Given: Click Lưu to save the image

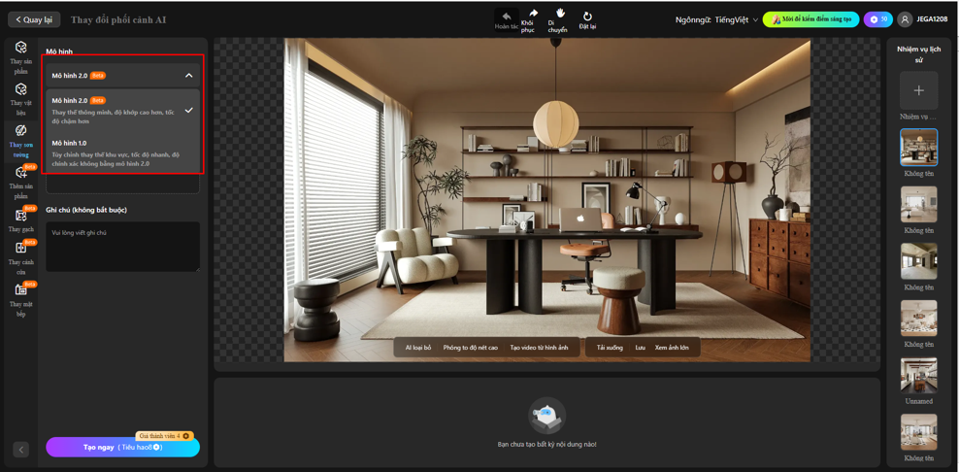Looking at the screenshot, I should (x=640, y=347).
